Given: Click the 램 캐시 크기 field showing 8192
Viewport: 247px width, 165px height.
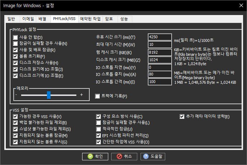Looking at the screenshot, I should [x=160, y=52].
